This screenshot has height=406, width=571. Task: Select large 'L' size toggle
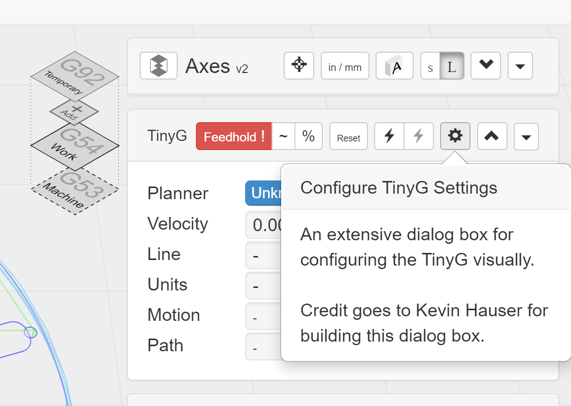[x=452, y=66]
